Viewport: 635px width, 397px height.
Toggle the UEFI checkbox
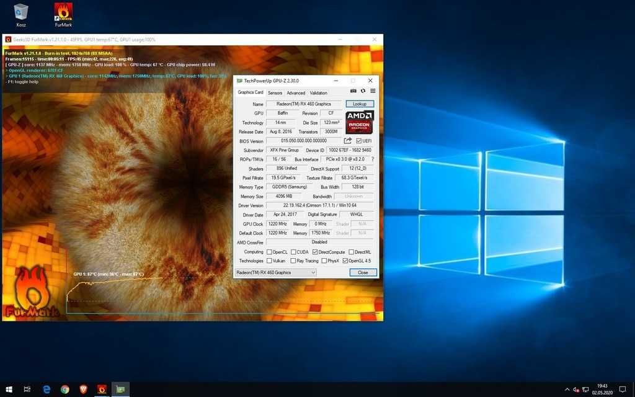(x=359, y=141)
